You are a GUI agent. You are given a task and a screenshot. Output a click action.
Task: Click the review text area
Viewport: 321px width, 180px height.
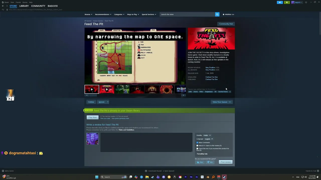click(146, 142)
